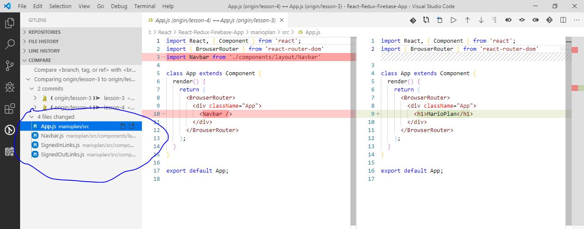Click the Open File toolbar icon

[439, 20]
